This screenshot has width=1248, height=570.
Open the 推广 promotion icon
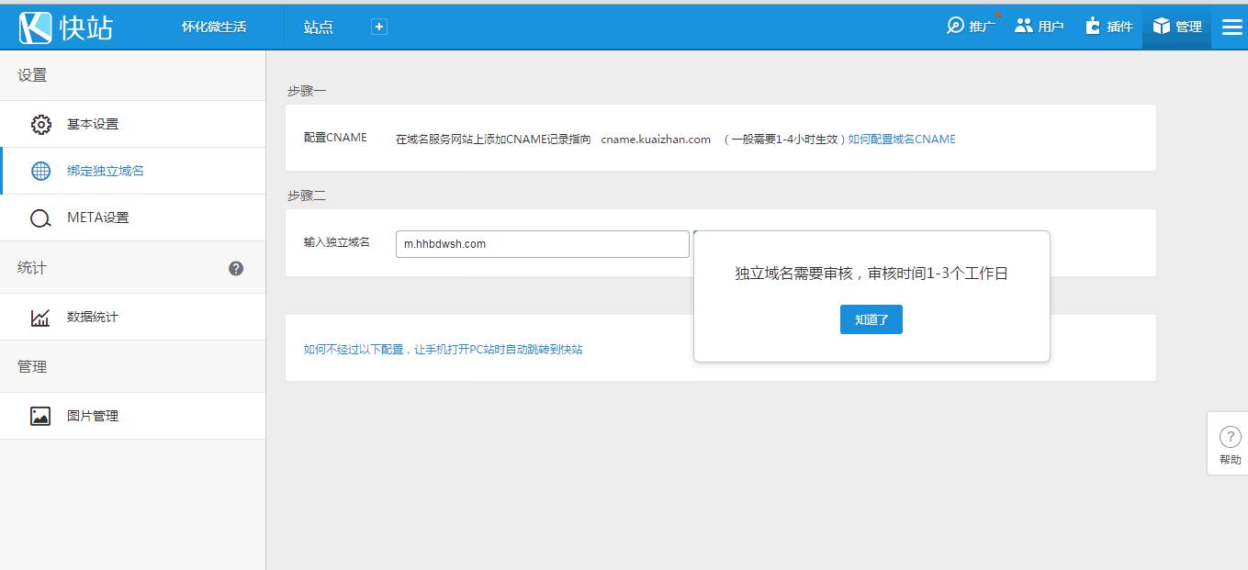point(955,26)
